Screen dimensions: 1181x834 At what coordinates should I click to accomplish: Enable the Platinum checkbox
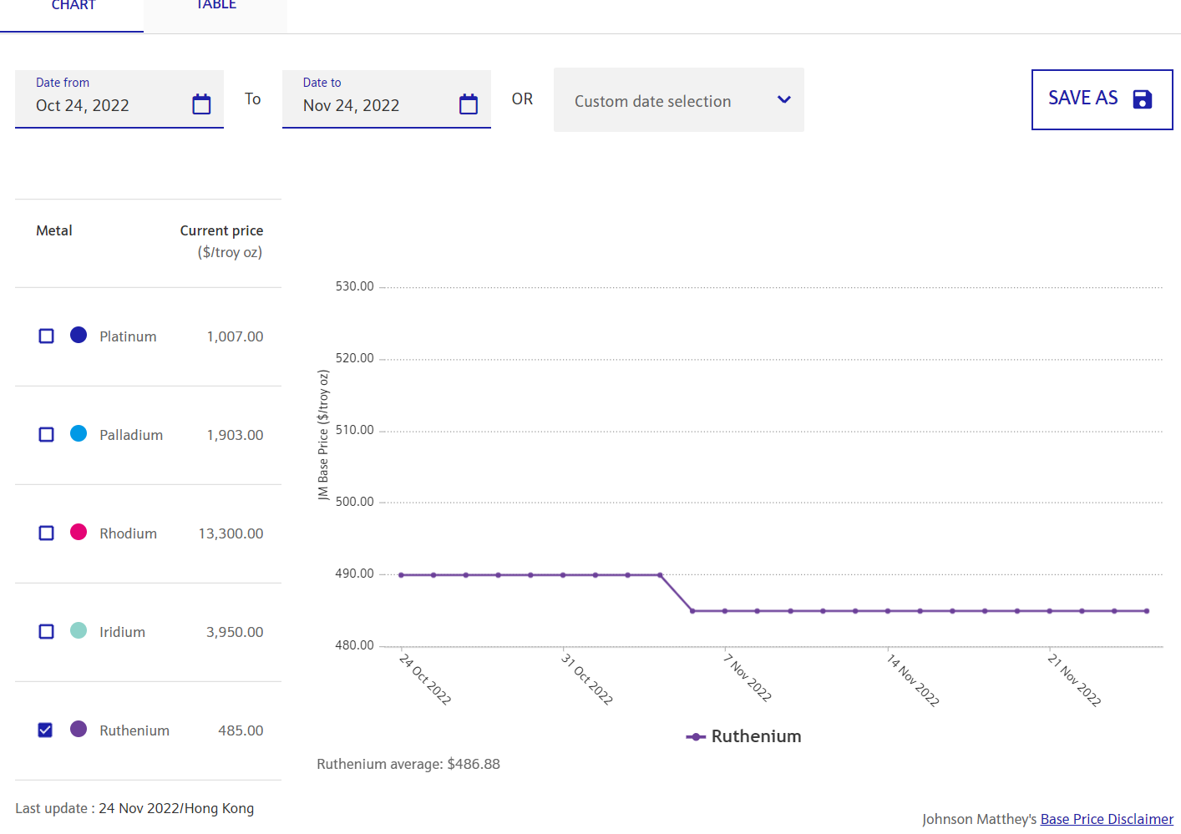point(47,336)
